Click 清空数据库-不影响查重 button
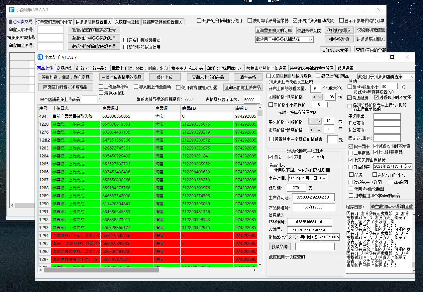The height and width of the screenshot is (292, 423). coord(392,206)
